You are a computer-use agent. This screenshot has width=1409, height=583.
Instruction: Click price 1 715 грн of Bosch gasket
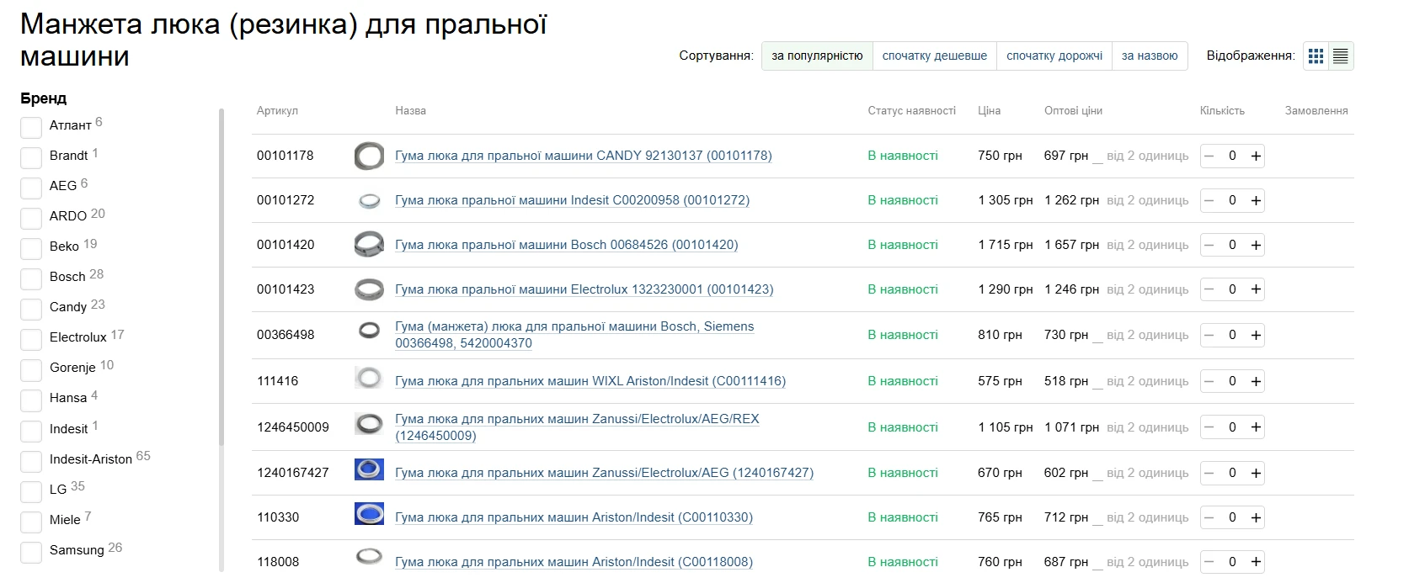pyautogui.click(x=1006, y=245)
